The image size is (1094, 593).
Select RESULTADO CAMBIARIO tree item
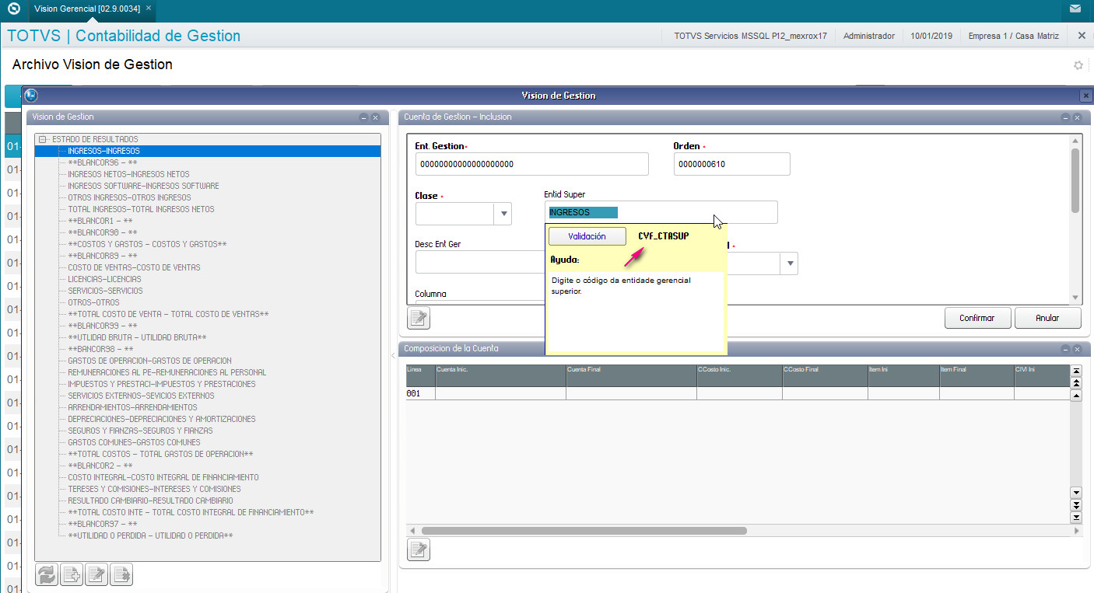(x=150, y=501)
